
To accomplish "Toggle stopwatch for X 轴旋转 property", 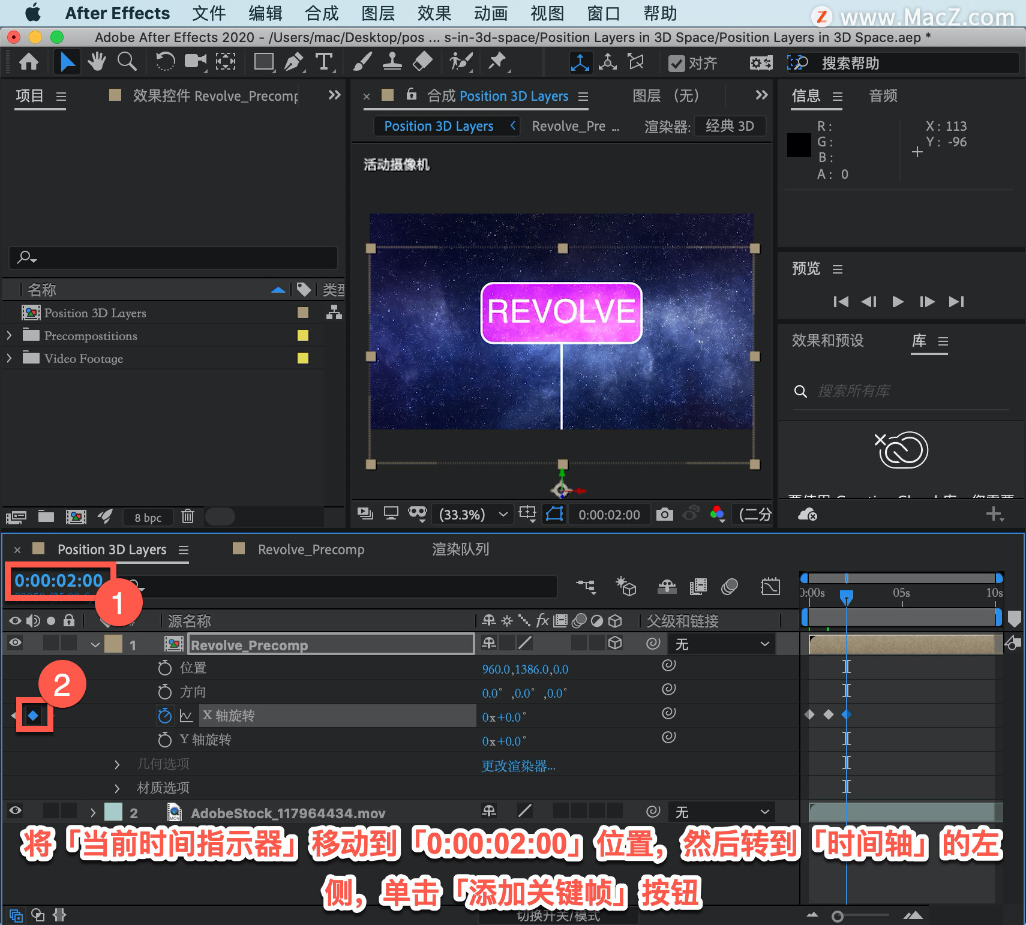I will 164,716.
